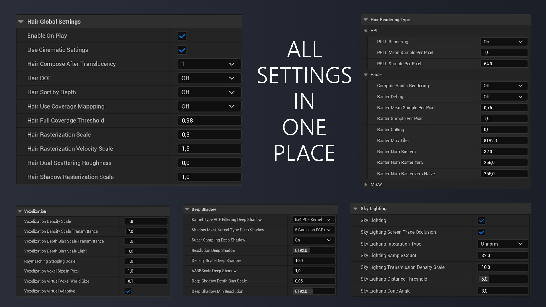Open the Hair DOF dropdown
Image resolution: width=546 pixels, height=307 pixels.
coord(209,78)
